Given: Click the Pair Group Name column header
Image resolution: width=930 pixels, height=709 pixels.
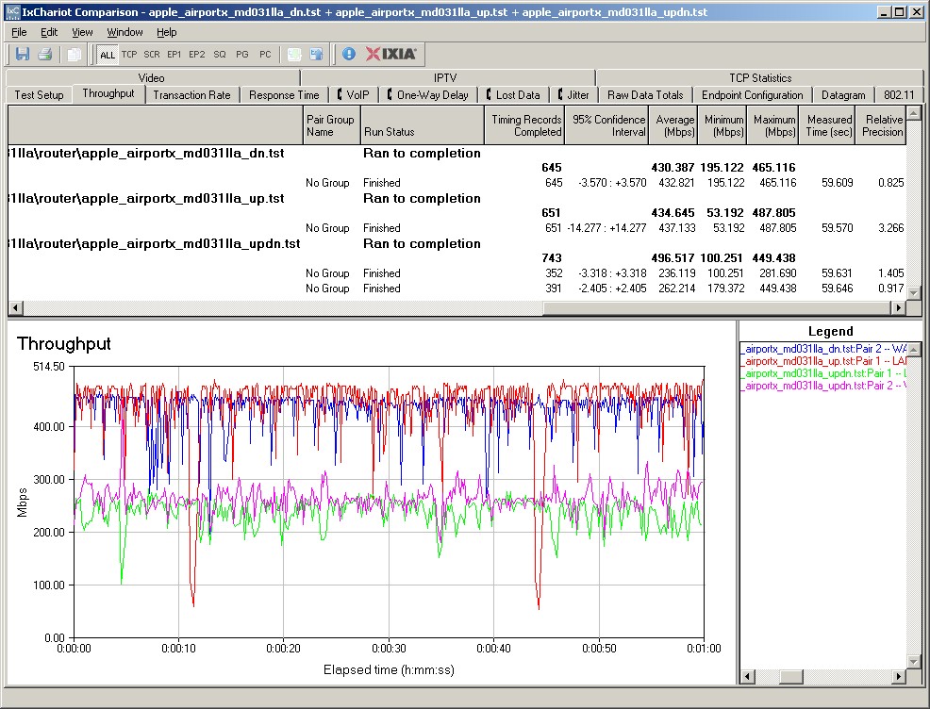Looking at the screenshot, I should 332,125.
